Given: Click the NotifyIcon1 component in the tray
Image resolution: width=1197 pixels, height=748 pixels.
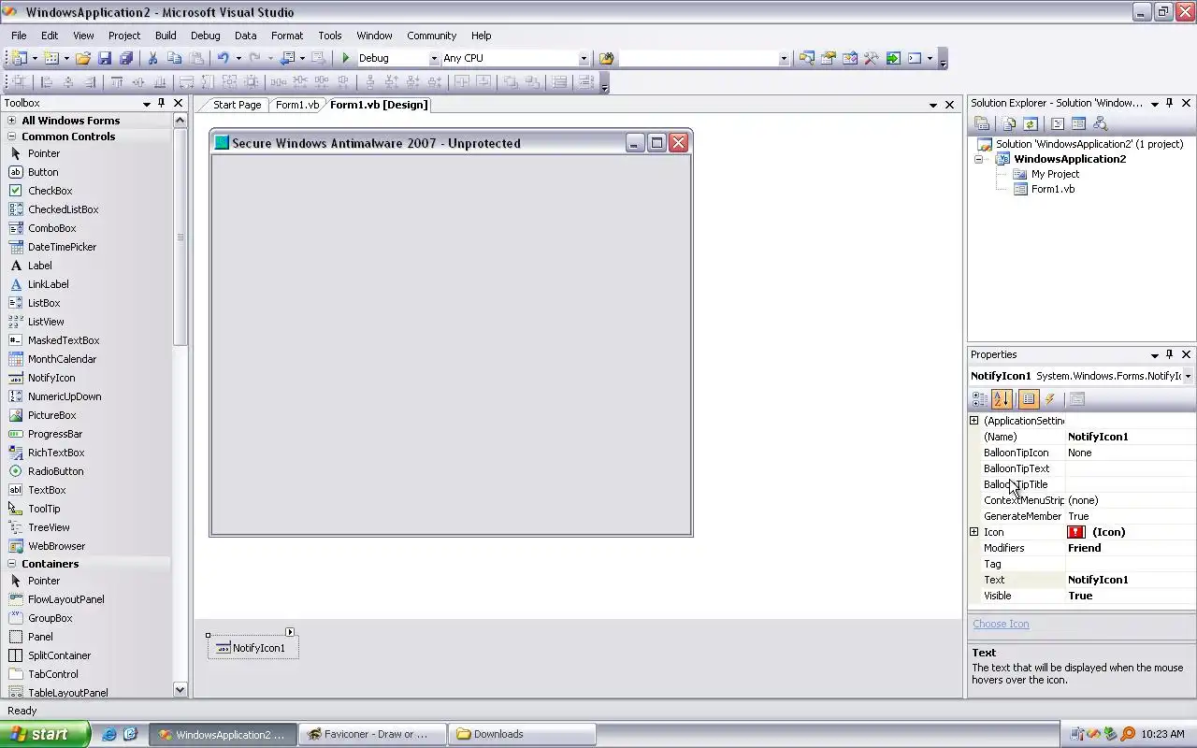Looking at the screenshot, I should point(252,647).
